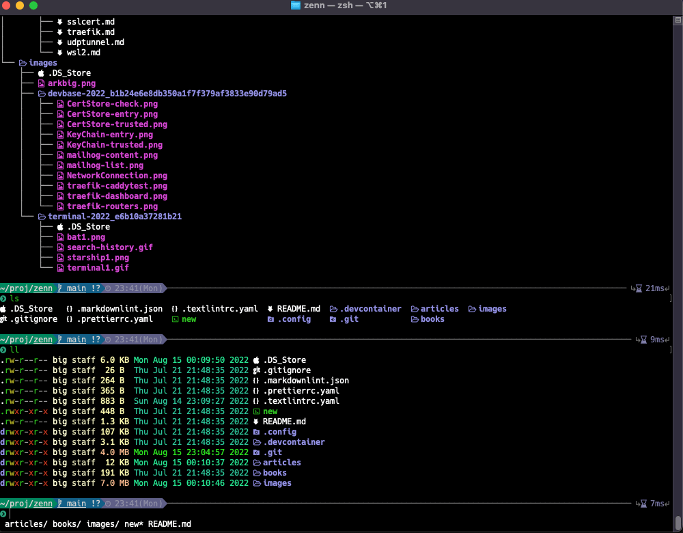Click .prettierrc.yaml in the ls output
This screenshot has height=533, width=683.
(115, 319)
